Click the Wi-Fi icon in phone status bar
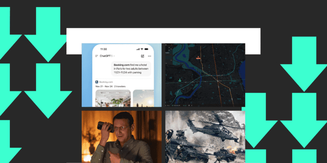This screenshot has height=163, width=327. coord(142,49)
